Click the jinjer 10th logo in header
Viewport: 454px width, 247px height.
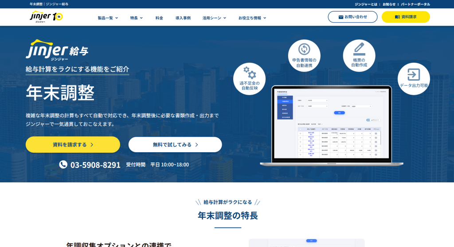(x=46, y=17)
